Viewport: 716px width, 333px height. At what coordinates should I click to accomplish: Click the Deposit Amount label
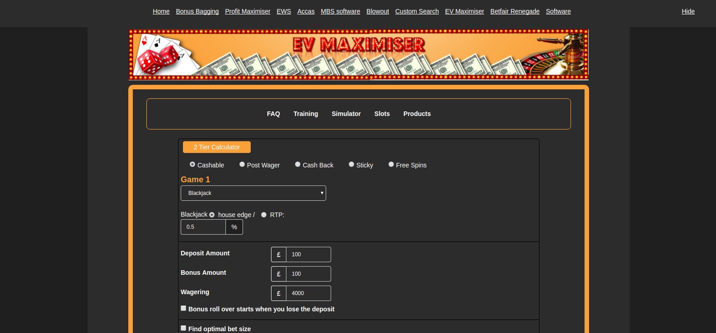(x=205, y=253)
